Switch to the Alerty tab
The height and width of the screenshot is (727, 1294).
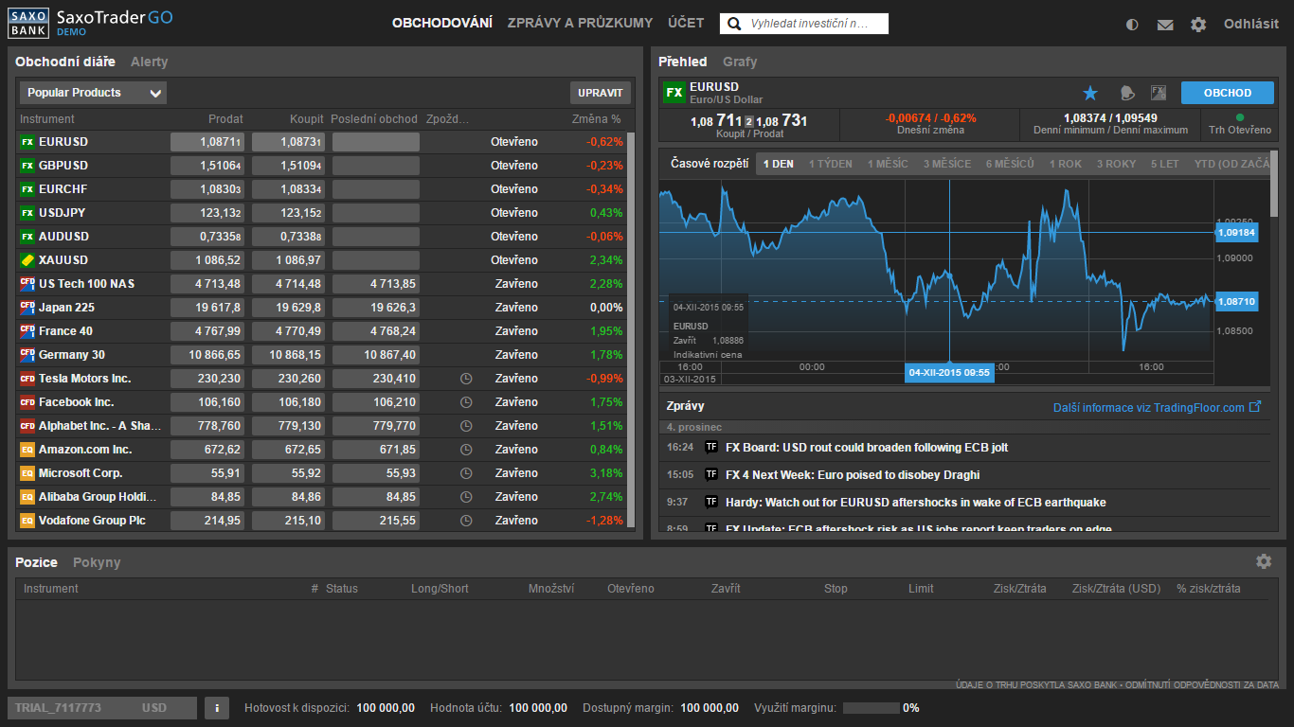point(149,62)
